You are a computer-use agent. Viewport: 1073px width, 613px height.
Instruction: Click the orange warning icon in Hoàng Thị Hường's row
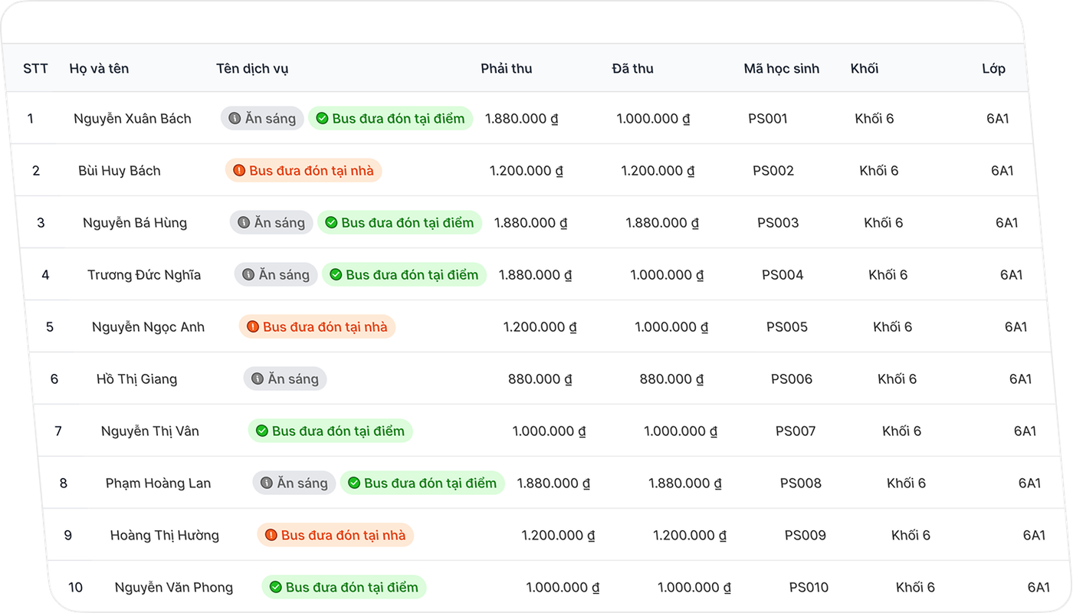(x=271, y=536)
